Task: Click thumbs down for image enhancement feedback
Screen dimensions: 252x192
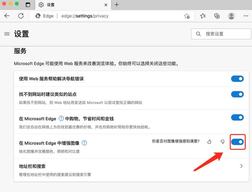Action: (x=223, y=142)
